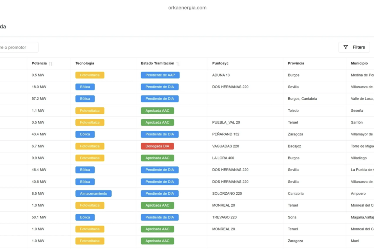Image resolution: width=374 pixels, height=249 pixels.
Task: Click the Puntoayc column header
Action: tap(220, 63)
